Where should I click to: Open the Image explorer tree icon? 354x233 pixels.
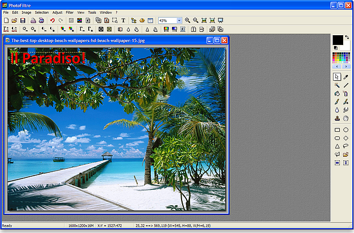click(134, 20)
